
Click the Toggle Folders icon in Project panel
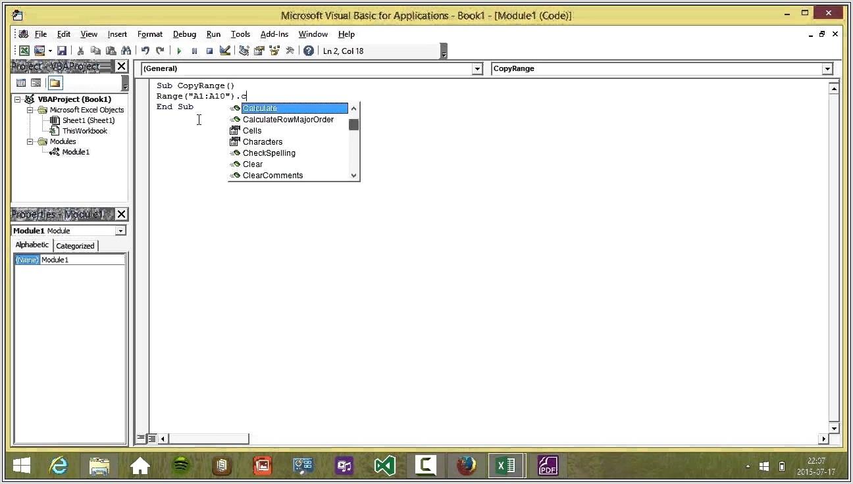(55, 83)
